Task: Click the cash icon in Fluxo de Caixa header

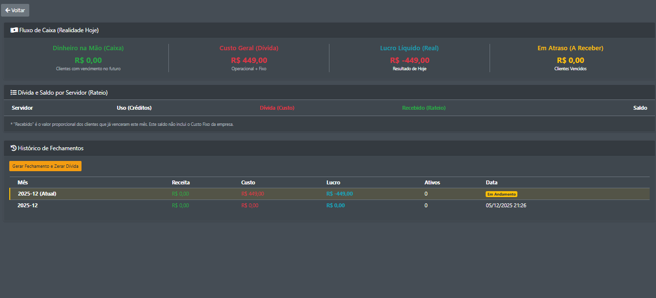Action: coord(14,30)
